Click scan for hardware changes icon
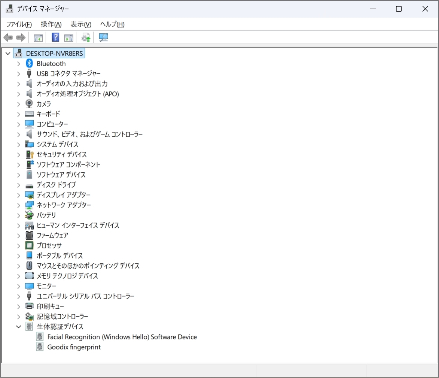This screenshot has height=378, width=439. [103, 37]
